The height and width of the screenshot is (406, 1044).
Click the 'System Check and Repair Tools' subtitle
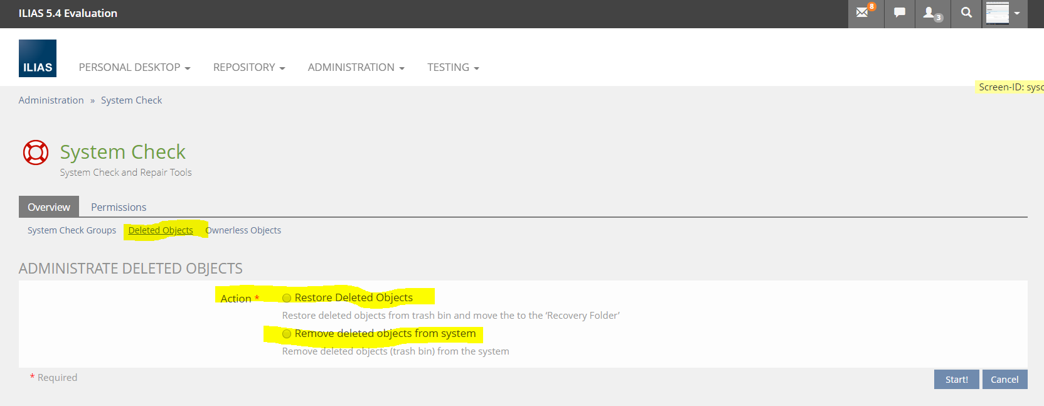click(x=126, y=173)
